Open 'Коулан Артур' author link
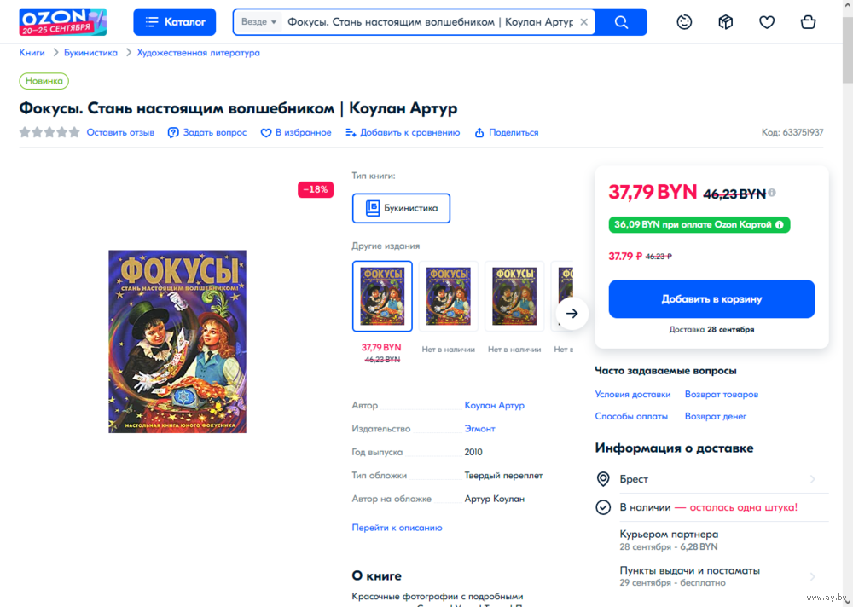853x607 pixels. (495, 405)
